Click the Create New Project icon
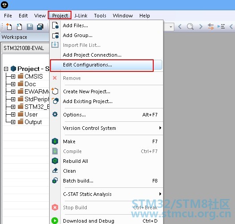The width and height of the screenshot is (235, 224). 55,91
